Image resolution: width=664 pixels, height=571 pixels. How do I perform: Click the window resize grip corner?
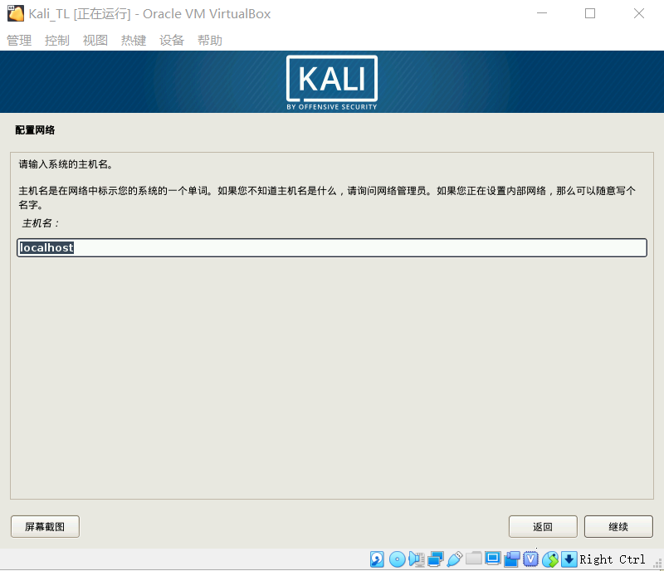(x=657, y=564)
